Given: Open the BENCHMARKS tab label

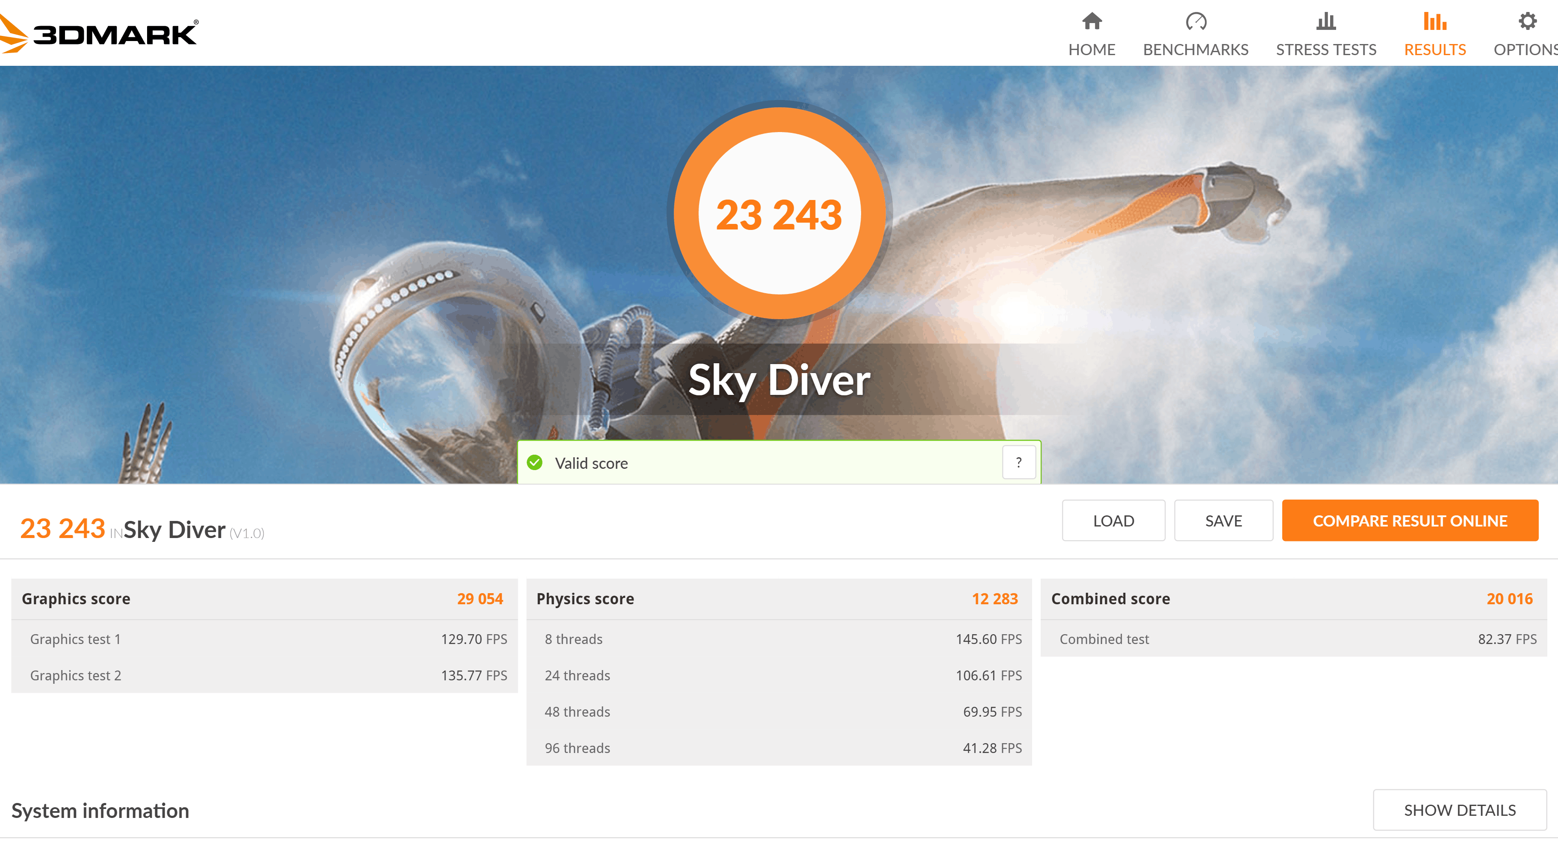Looking at the screenshot, I should pyautogui.click(x=1196, y=50).
